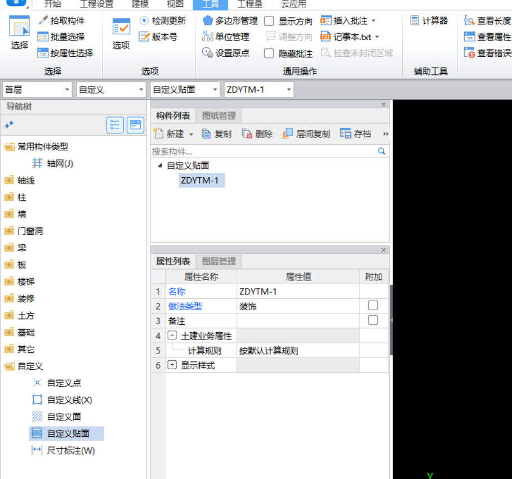Collapse 自定义贴面 node in component list
This screenshot has width=512, height=479.
pyautogui.click(x=160, y=165)
